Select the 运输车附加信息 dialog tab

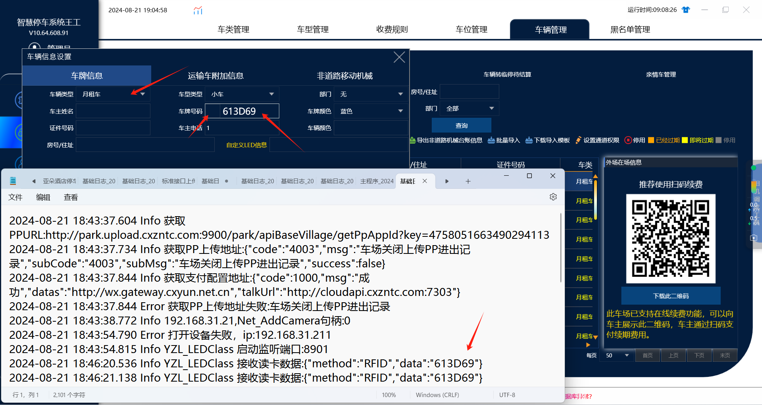216,75
